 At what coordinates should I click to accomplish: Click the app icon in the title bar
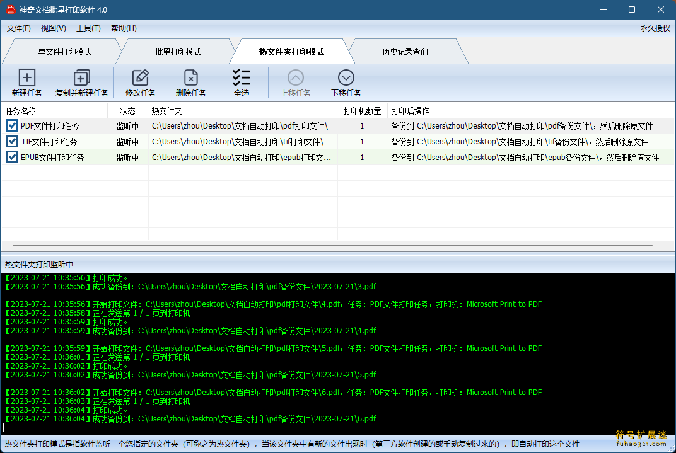tap(11, 9)
